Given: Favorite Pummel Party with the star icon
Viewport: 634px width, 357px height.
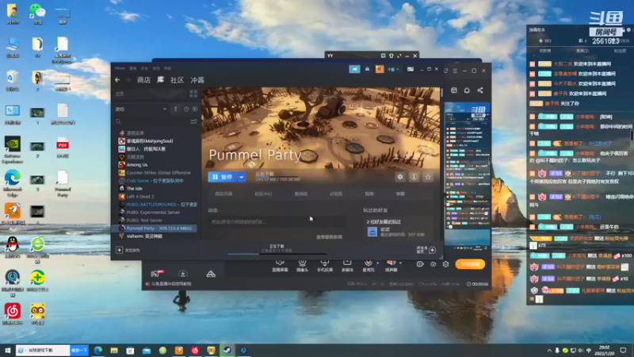Looking at the screenshot, I should coord(428,177).
